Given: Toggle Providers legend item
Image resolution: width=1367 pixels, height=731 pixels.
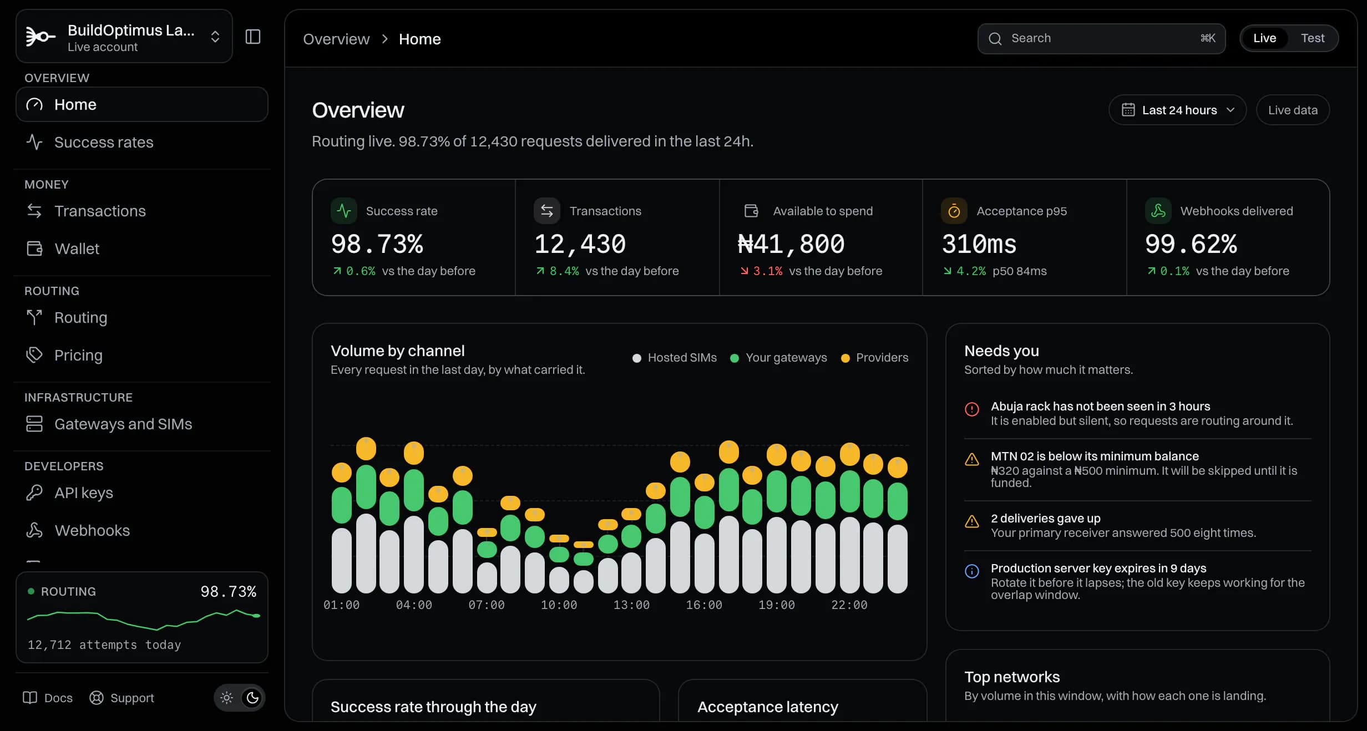Looking at the screenshot, I should click(x=874, y=358).
